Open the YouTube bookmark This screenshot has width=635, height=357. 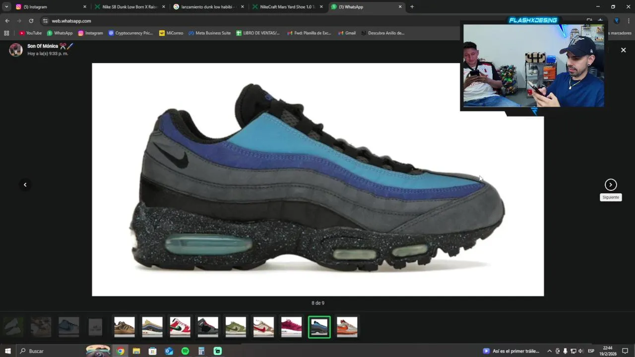30,33
